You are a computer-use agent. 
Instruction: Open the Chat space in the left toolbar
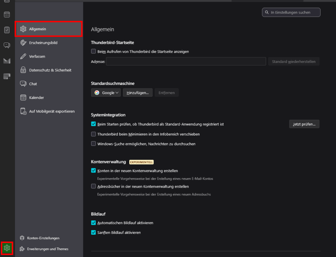[x=7, y=45]
